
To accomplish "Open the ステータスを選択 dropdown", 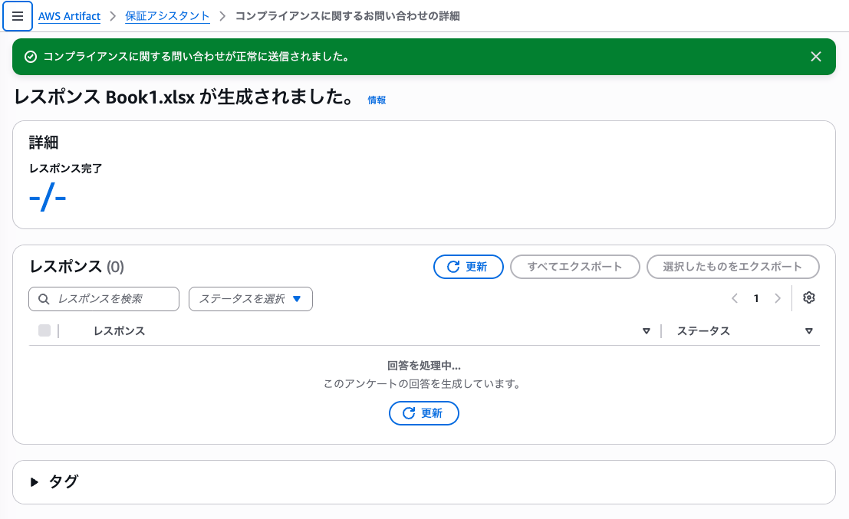I will coord(250,299).
